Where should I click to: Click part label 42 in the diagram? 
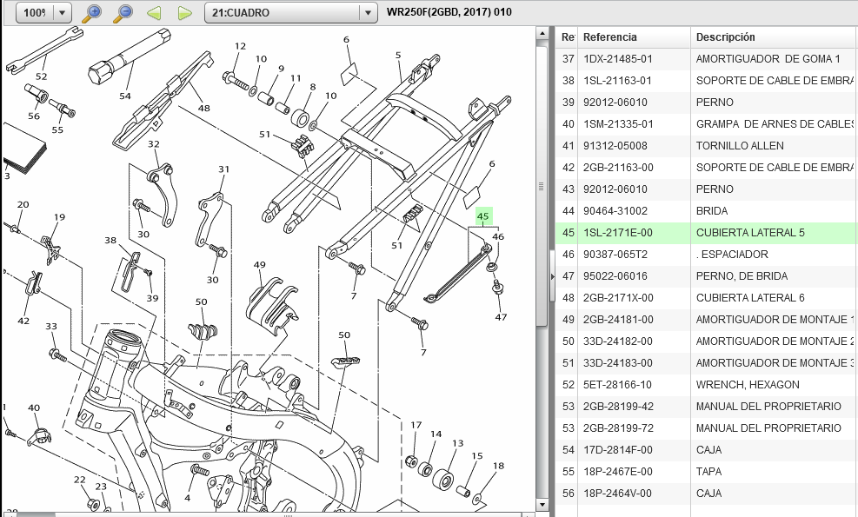[x=23, y=321]
